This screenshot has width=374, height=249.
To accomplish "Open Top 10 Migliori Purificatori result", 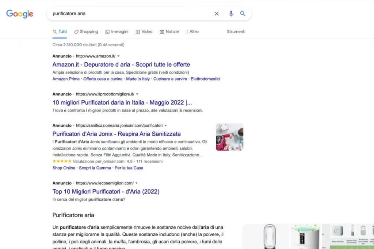I will pyautogui.click(x=106, y=192).
